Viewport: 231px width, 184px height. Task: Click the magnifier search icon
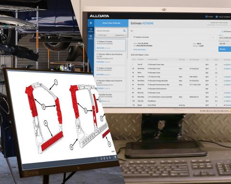[125, 31]
